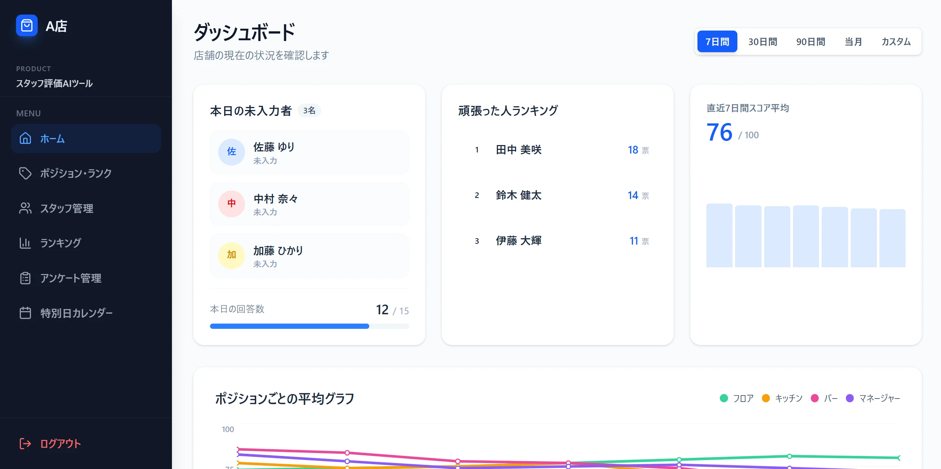Viewport: 941px width, 469px height.
Task: Click the スタッフ評価AIツール product name
Action: click(54, 83)
